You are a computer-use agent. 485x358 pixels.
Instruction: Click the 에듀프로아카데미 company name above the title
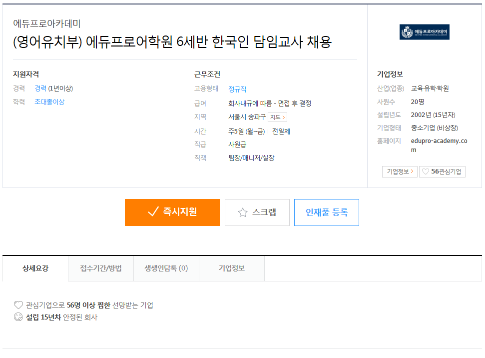[x=47, y=23]
